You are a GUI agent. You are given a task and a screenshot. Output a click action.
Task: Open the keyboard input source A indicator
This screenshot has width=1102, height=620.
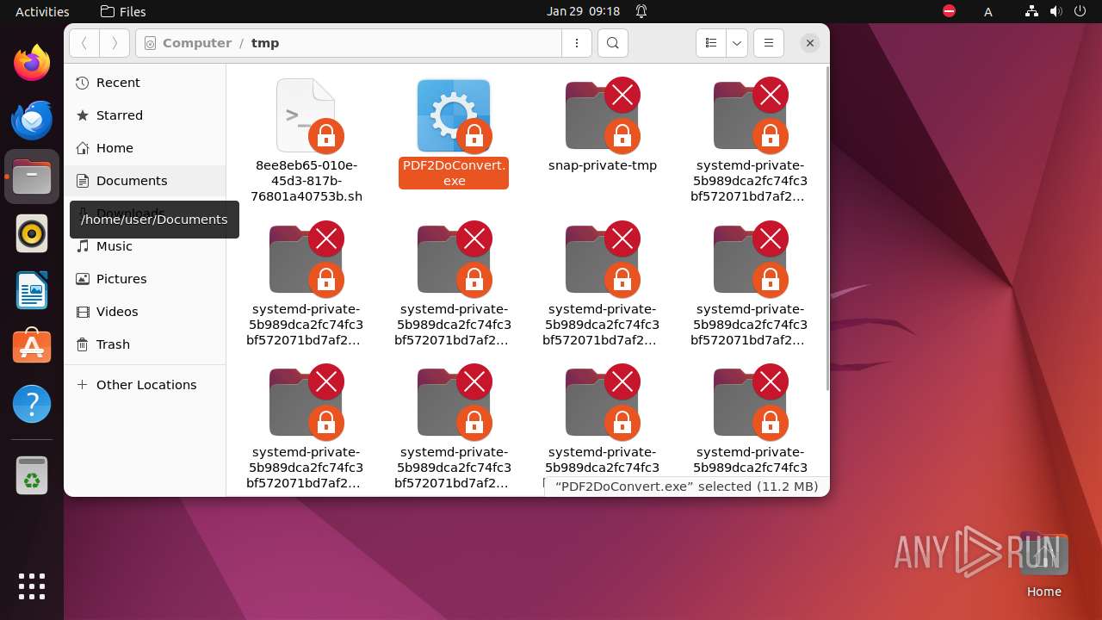pos(988,11)
